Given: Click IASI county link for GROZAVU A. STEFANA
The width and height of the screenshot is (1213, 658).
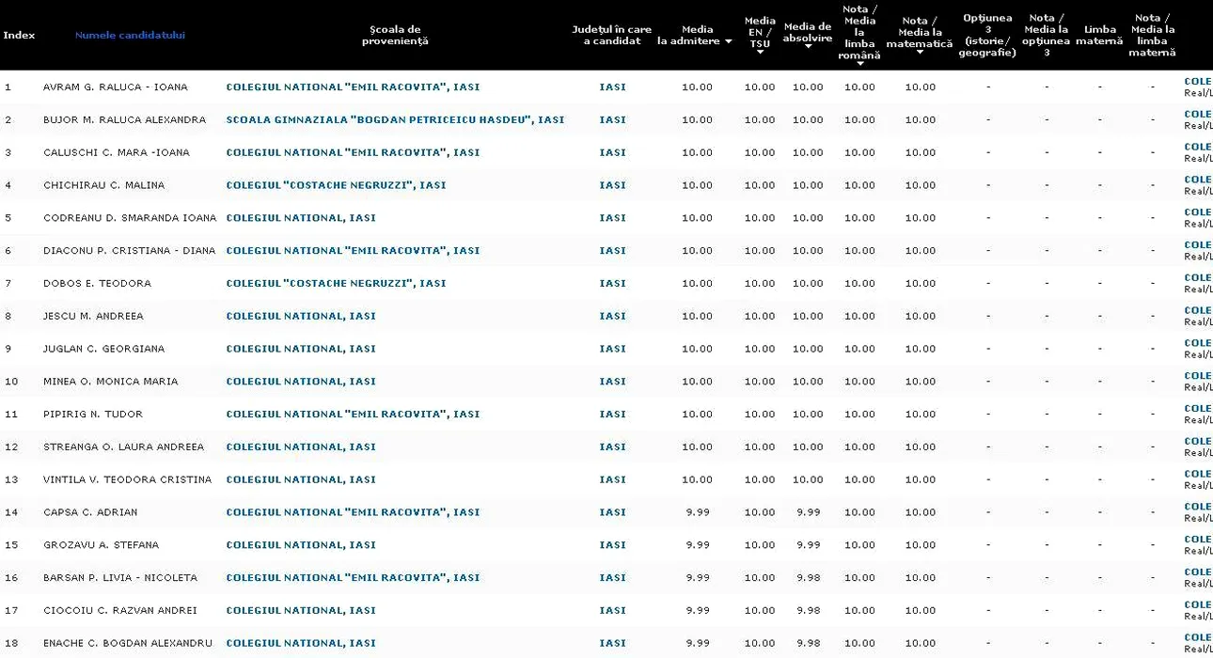Looking at the screenshot, I should coord(612,545).
